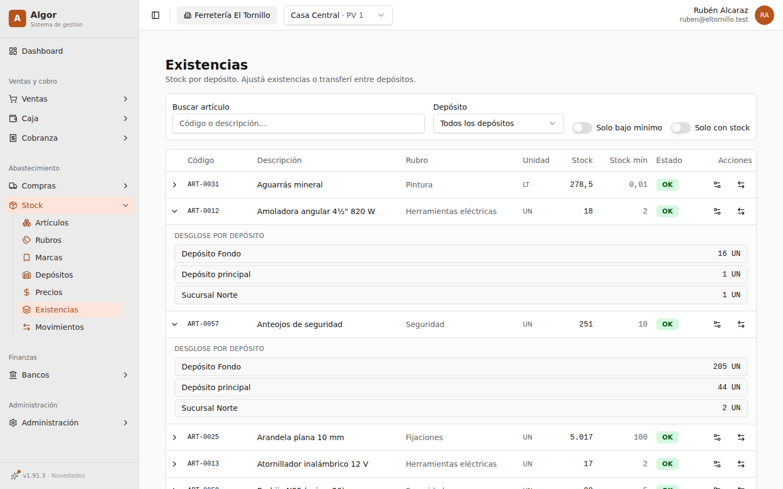This screenshot has width=783, height=489.
Task: Open Todos los depósitos dropdown
Action: pyautogui.click(x=499, y=123)
